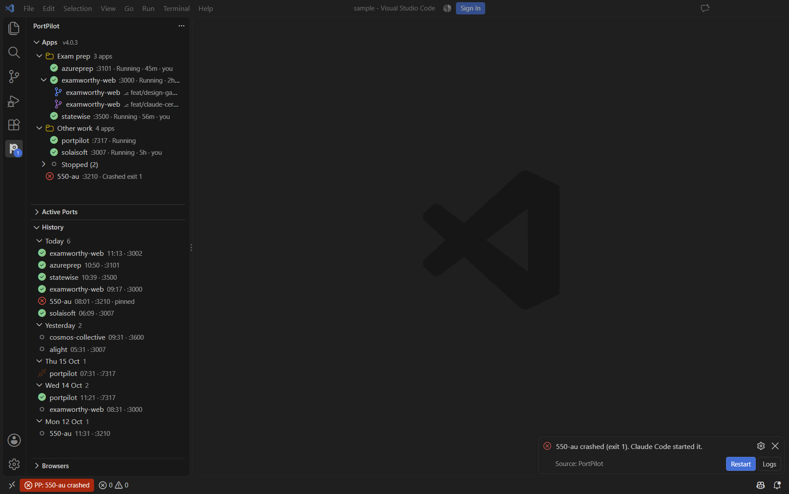Expand the Stopped (2) group

(x=44, y=164)
